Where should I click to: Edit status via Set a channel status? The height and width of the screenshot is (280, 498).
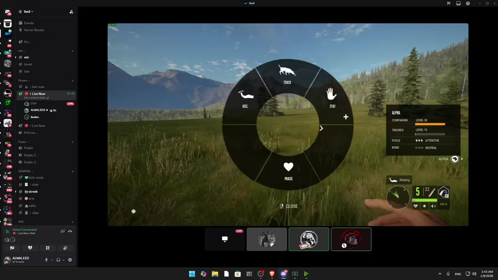click(x=37, y=98)
